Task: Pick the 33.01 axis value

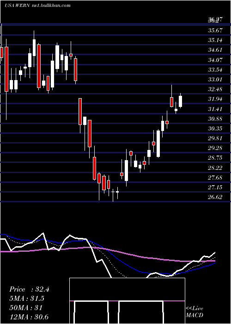Action: point(215,80)
